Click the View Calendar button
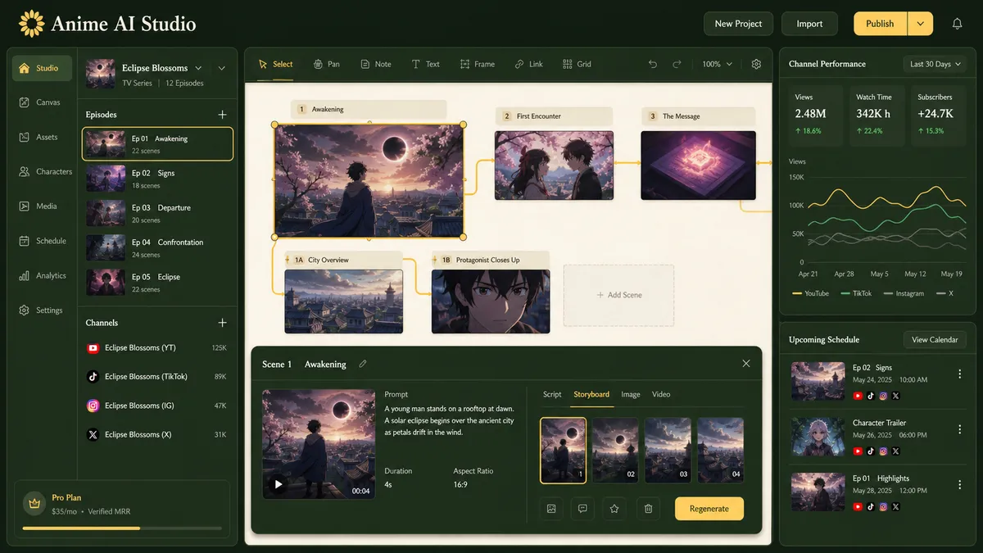983x553 pixels. pos(935,339)
